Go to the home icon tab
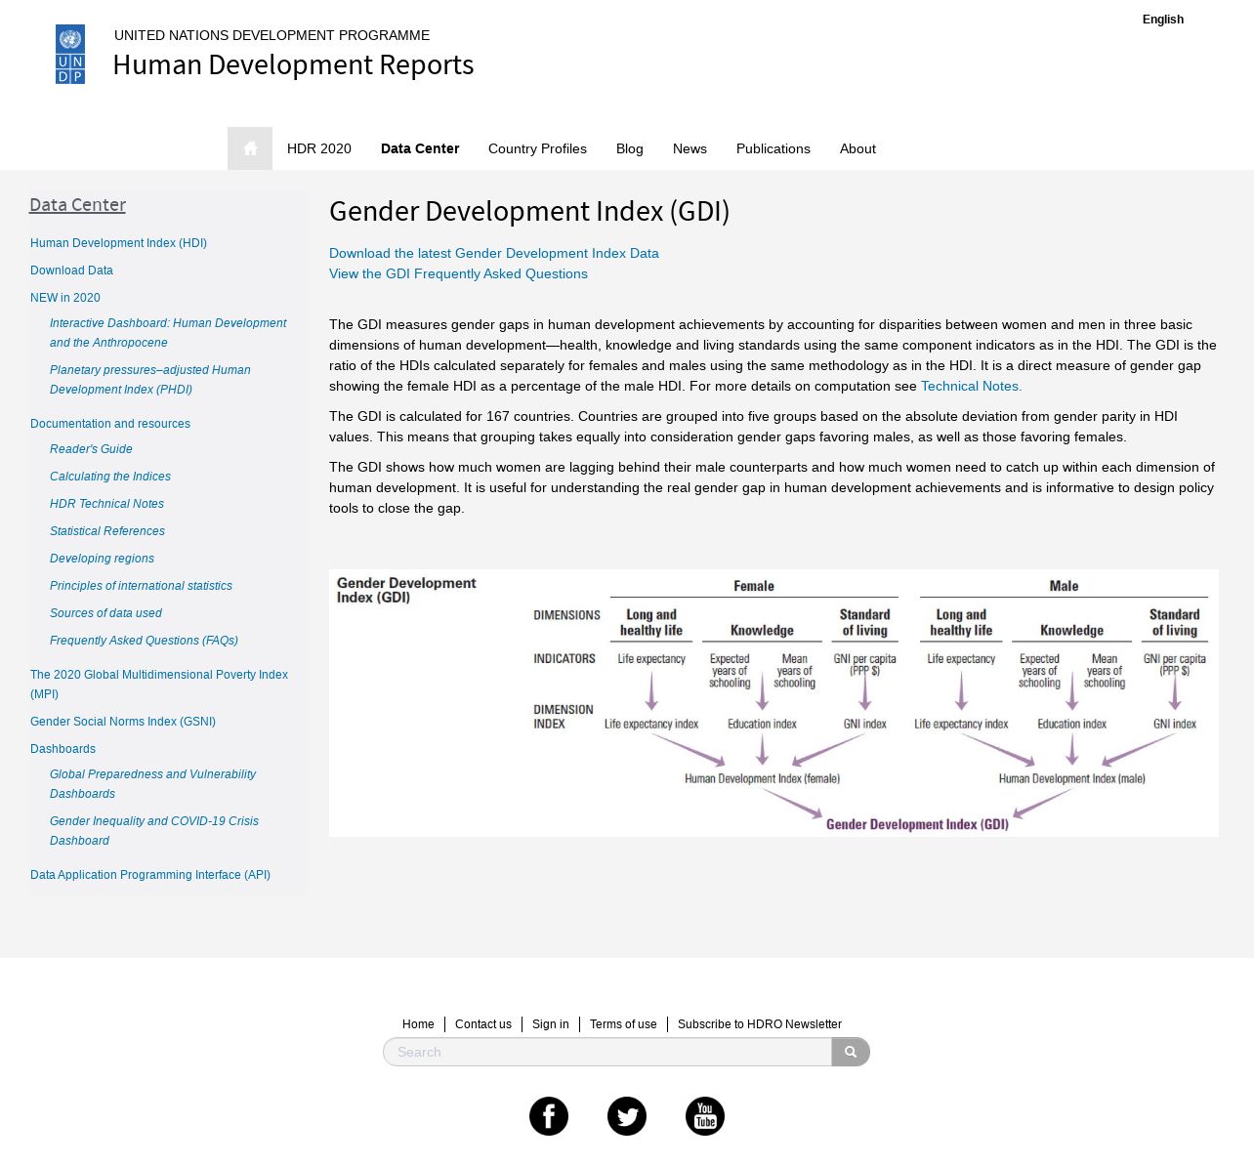 pyautogui.click(x=250, y=148)
